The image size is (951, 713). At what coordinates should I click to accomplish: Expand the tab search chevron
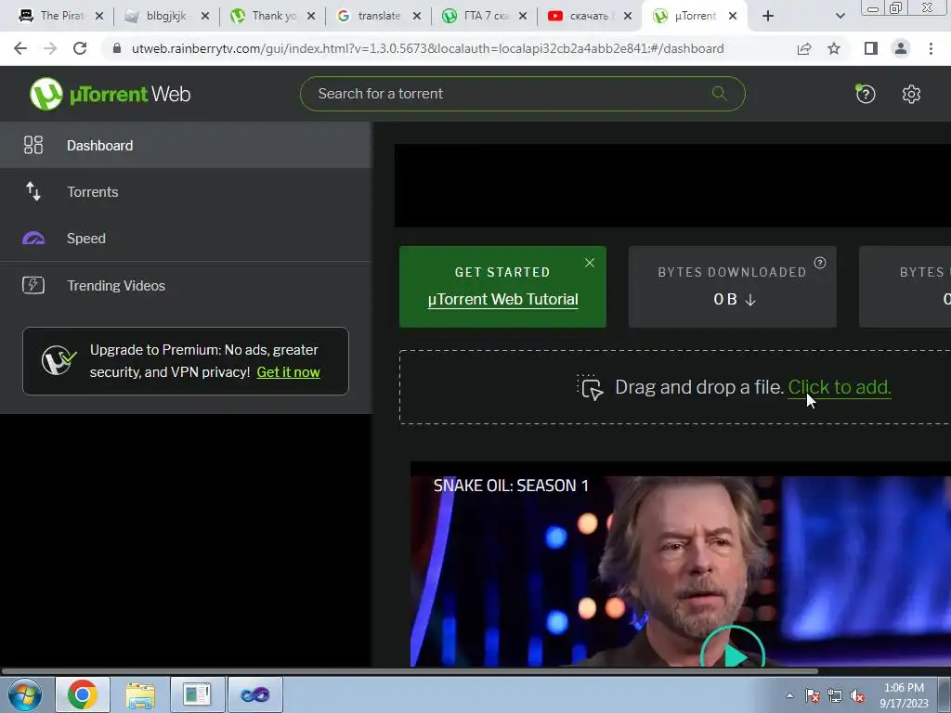840,17
